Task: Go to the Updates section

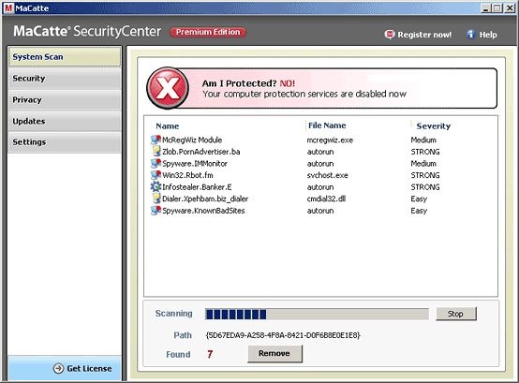Action: tap(65, 121)
